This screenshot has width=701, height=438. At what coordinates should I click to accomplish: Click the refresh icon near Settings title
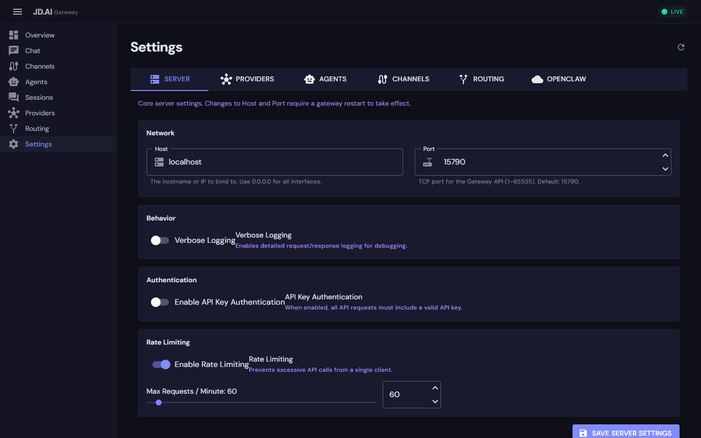(681, 47)
